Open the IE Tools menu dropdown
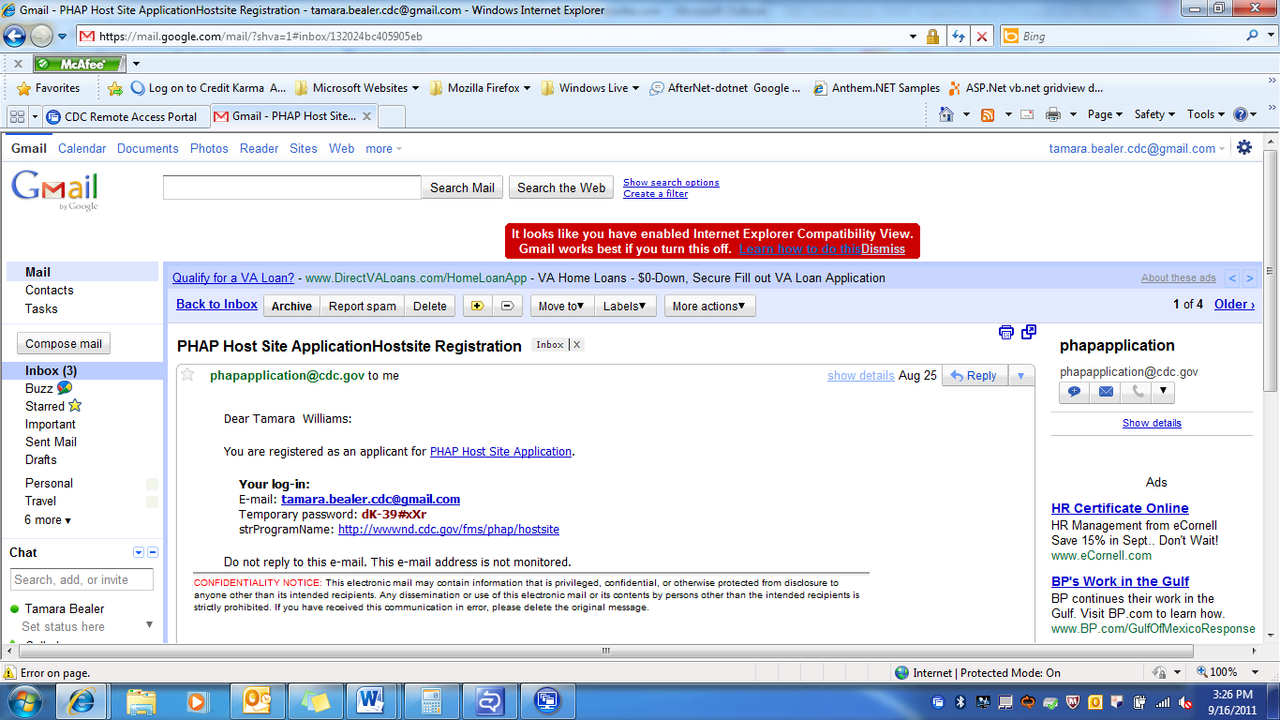This screenshot has height=720, width=1280. [1206, 114]
